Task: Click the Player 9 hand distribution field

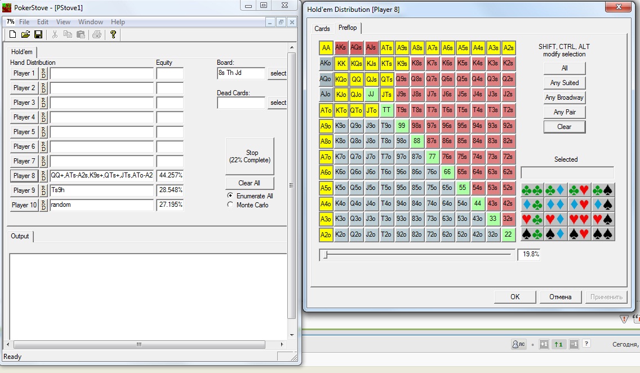Action: click(x=101, y=190)
